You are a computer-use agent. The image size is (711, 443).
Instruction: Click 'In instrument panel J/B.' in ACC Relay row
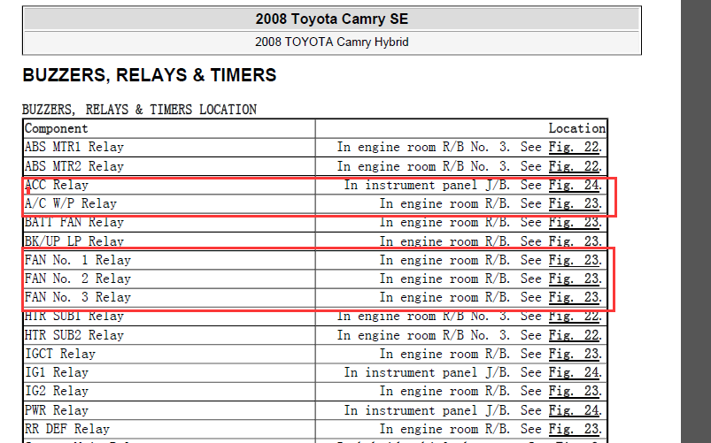click(x=427, y=186)
